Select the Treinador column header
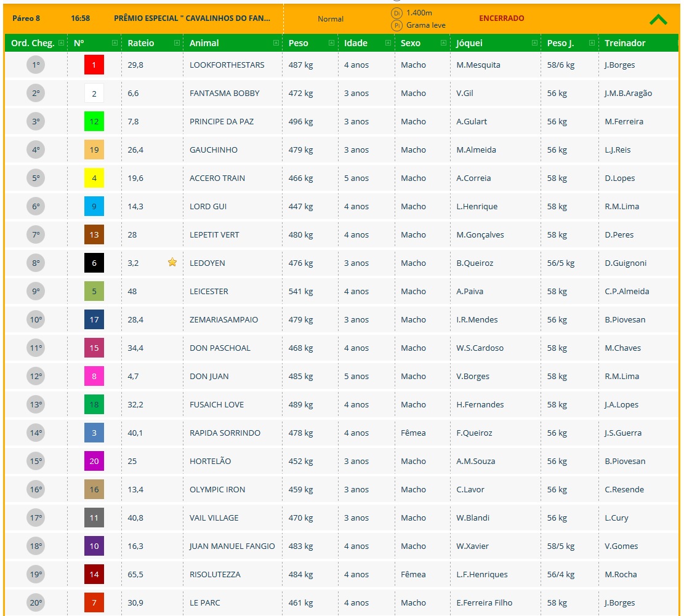This screenshot has height=616, width=684. (x=625, y=43)
